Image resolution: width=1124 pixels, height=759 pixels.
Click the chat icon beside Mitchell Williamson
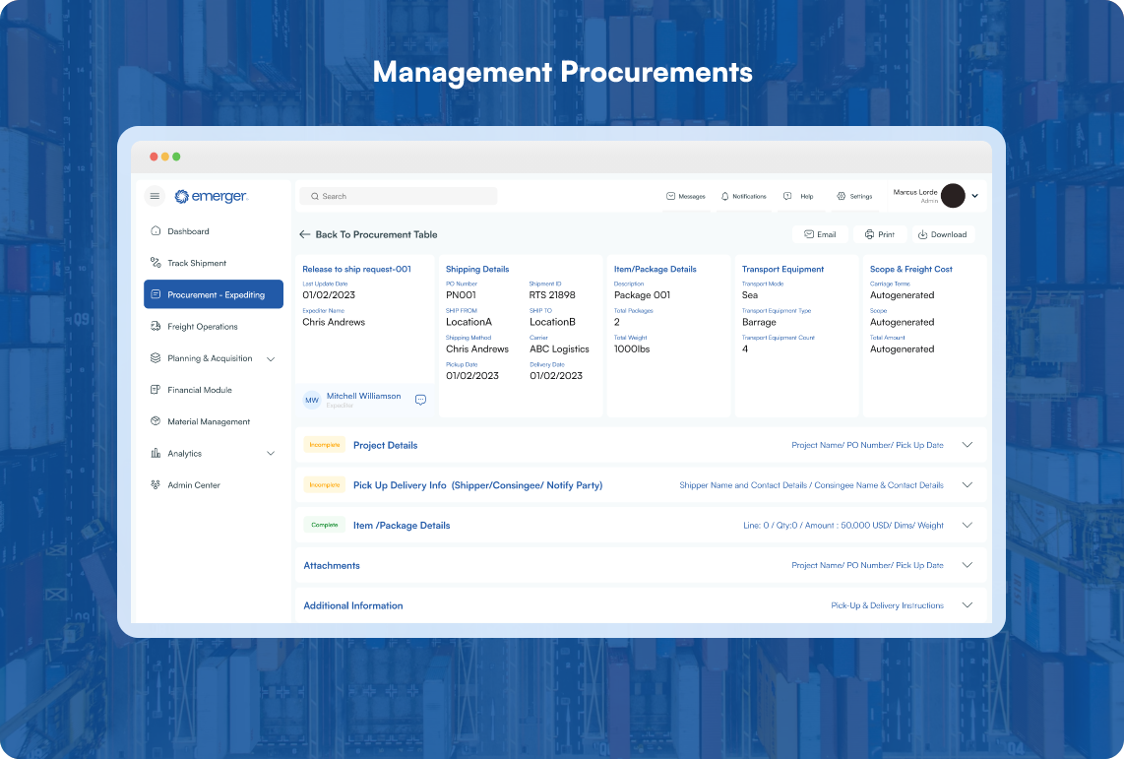(420, 400)
